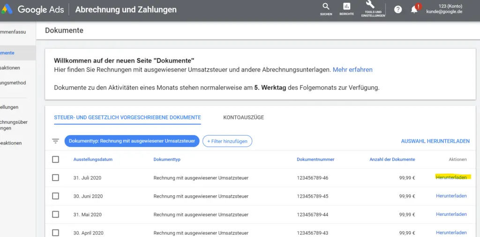
Task: Sort by Dokumenttyp column header
Action: click(167, 160)
